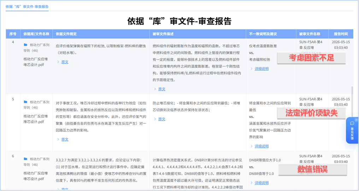This screenshot has width=359, height=191.
Task: Open 详细说明 link in row 6
Action: 262,183
